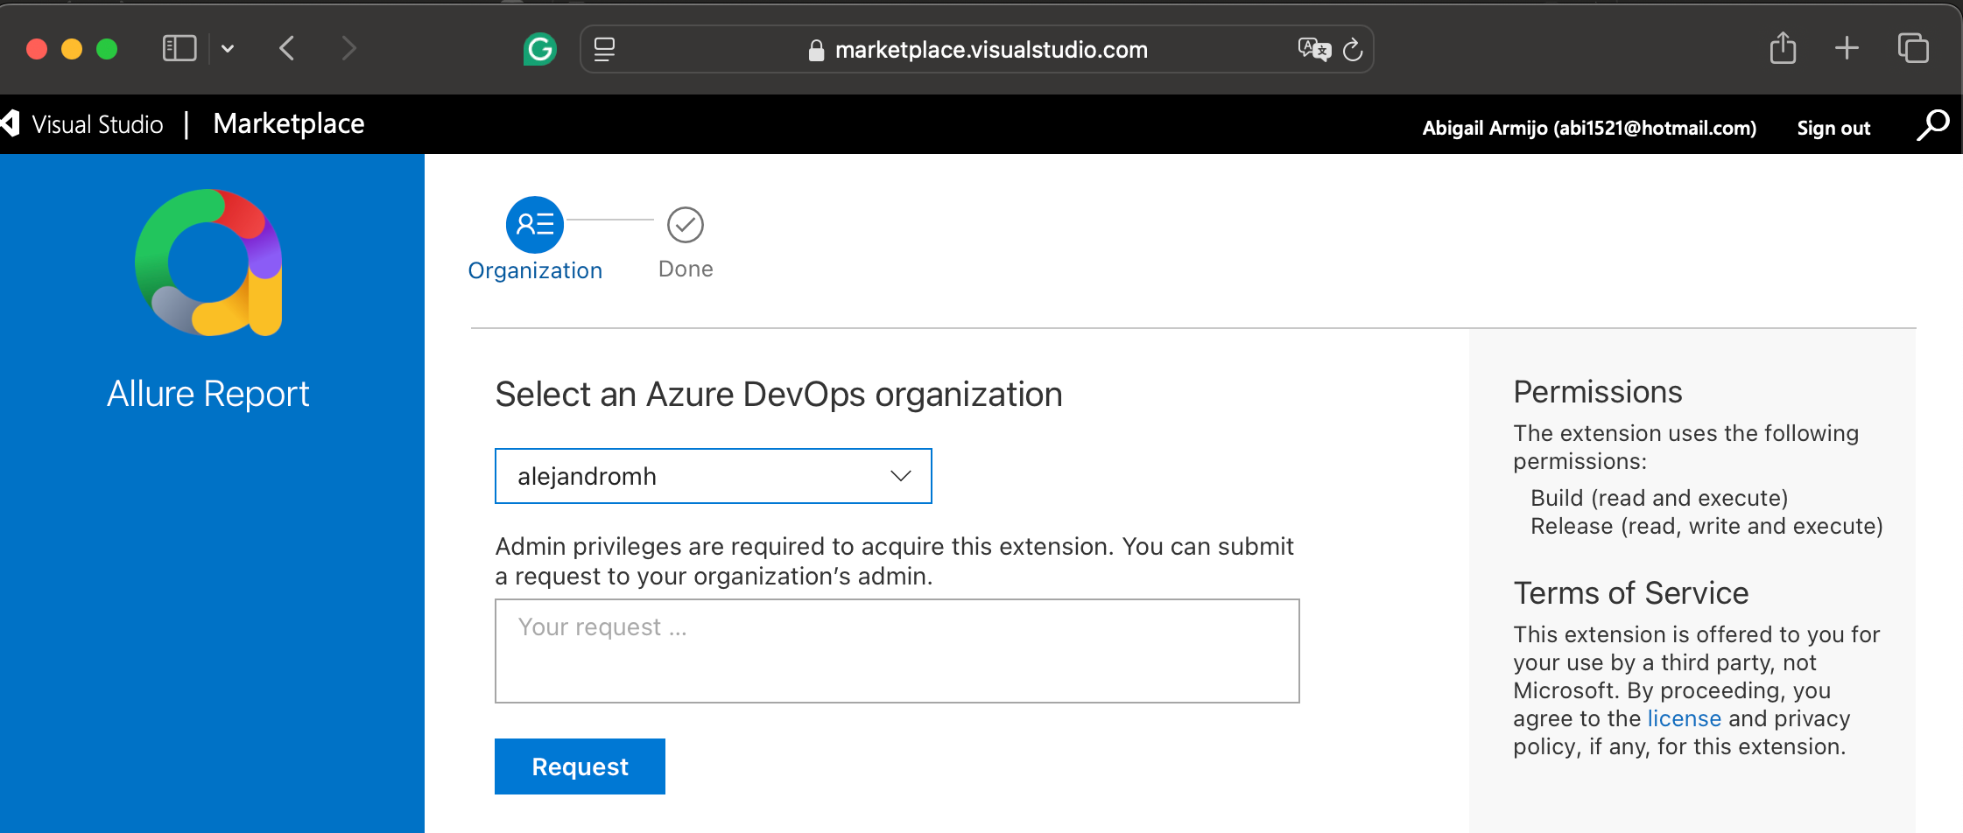Select the Done step checkmark icon
The width and height of the screenshot is (1963, 833).
(x=686, y=225)
